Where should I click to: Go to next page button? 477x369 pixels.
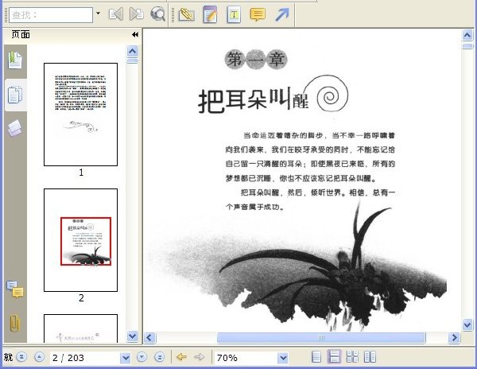coord(142,357)
